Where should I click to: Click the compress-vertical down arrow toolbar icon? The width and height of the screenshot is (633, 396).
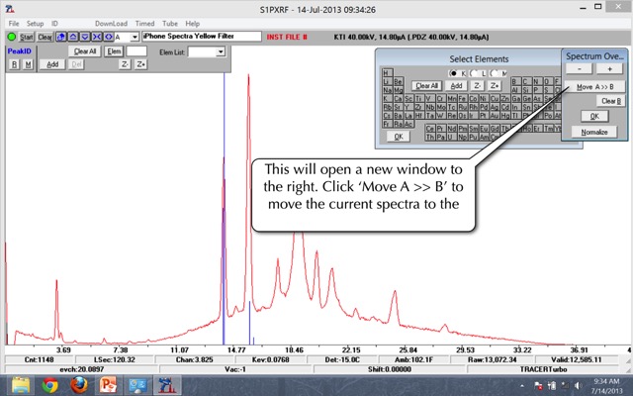point(85,37)
